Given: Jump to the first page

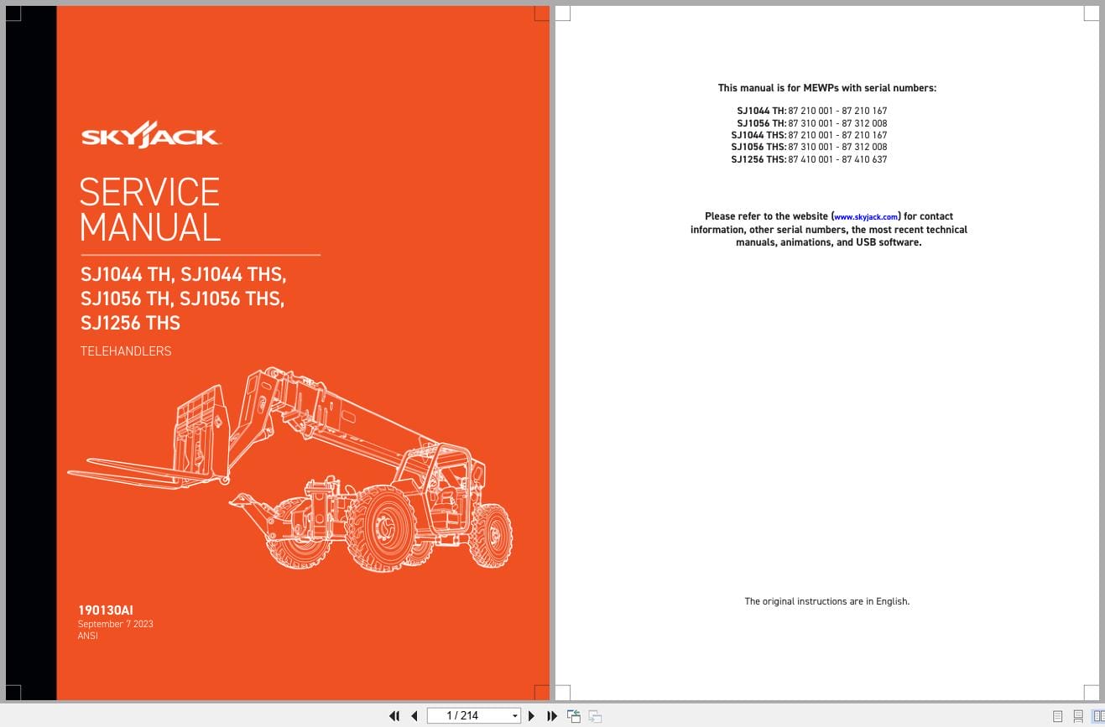Looking at the screenshot, I should point(394,715).
